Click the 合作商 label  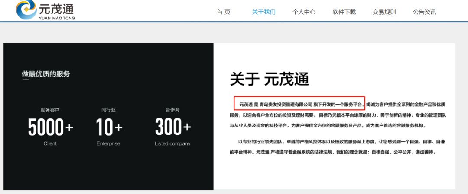(172, 110)
